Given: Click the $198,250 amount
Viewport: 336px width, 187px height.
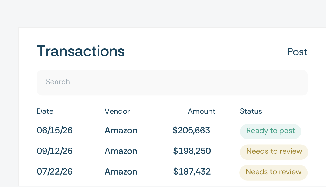Looking at the screenshot, I should pos(192,151).
